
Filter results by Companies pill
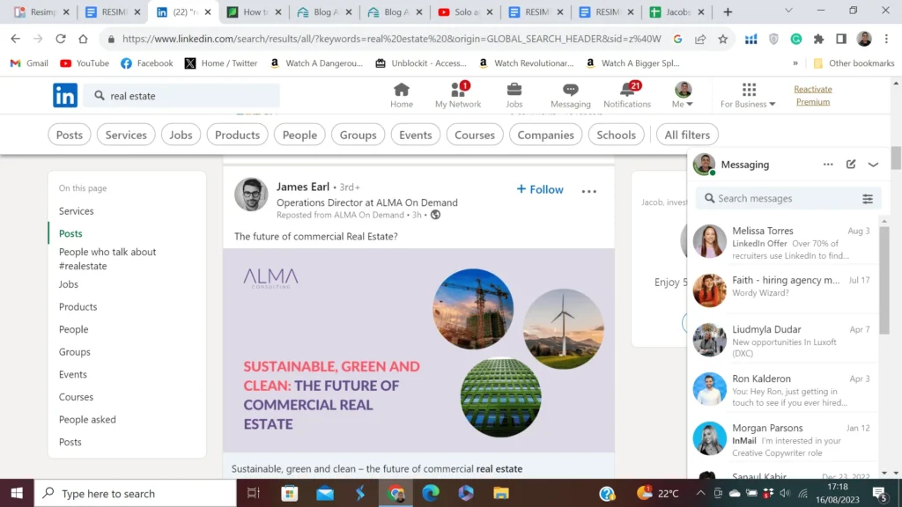[x=545, y=135]
